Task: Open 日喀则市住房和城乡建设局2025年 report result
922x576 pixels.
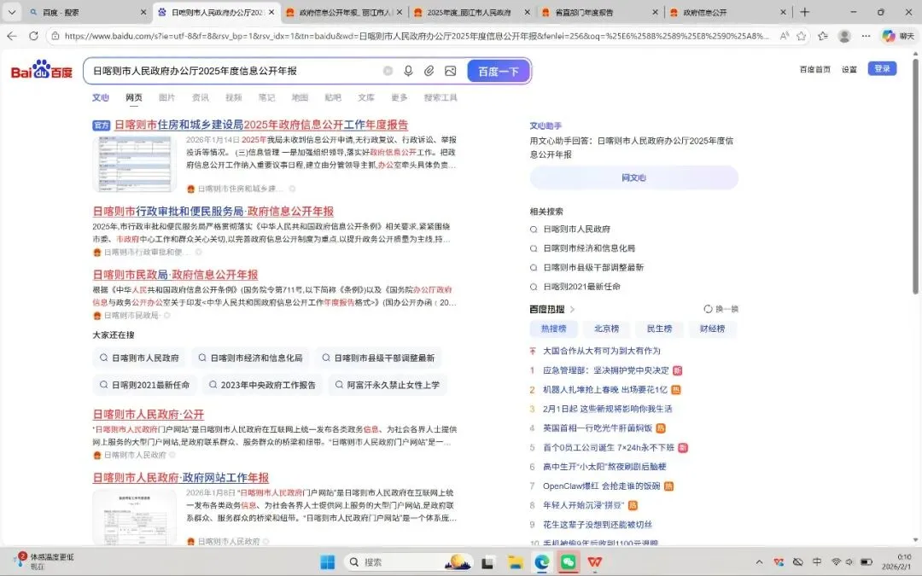Action: click(x=261, y=125)
